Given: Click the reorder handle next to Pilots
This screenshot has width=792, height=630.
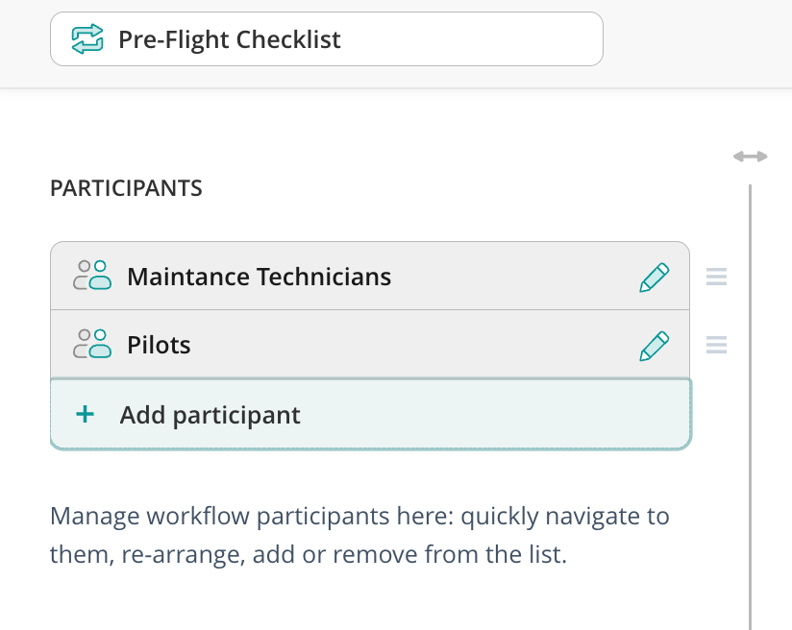Looking at the screenshot, I should (716, 346).
